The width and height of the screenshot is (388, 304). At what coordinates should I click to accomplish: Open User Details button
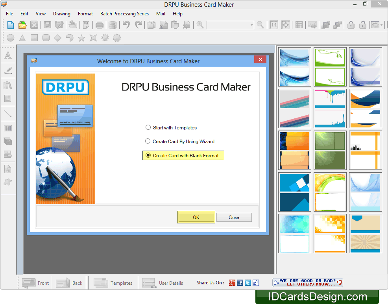coord(163,283)
